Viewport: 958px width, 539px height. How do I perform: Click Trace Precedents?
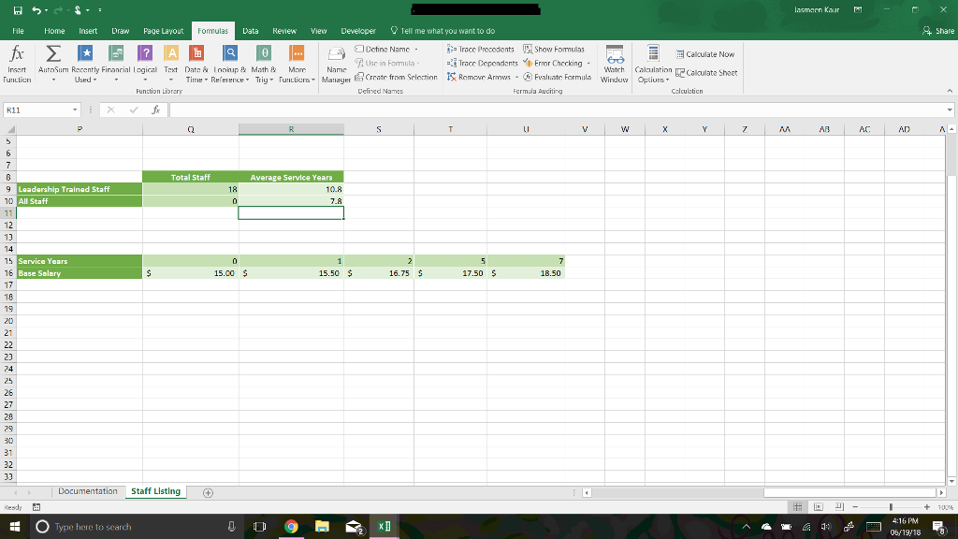coord(481,49)
